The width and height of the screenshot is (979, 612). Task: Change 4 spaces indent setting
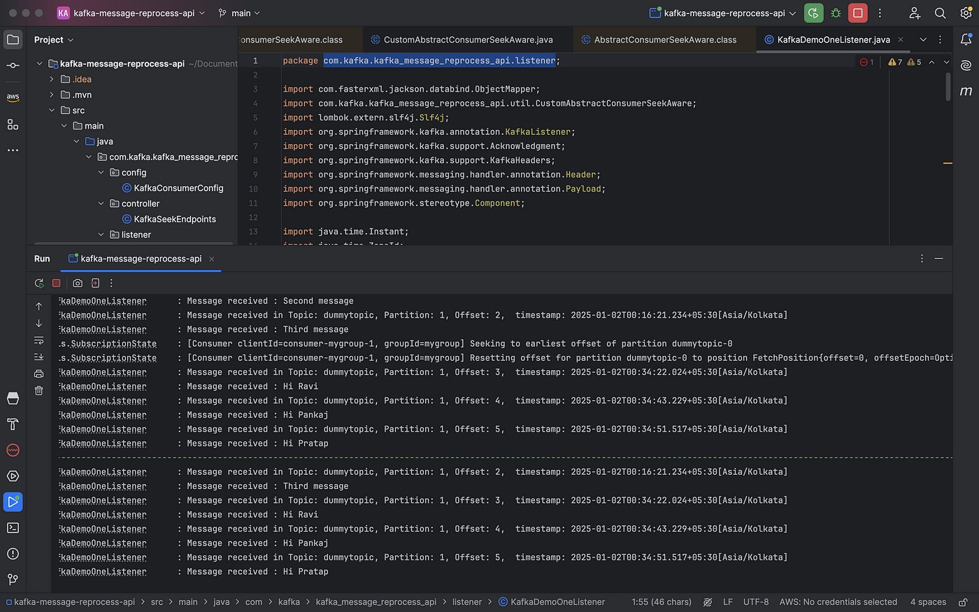point(928,602)
